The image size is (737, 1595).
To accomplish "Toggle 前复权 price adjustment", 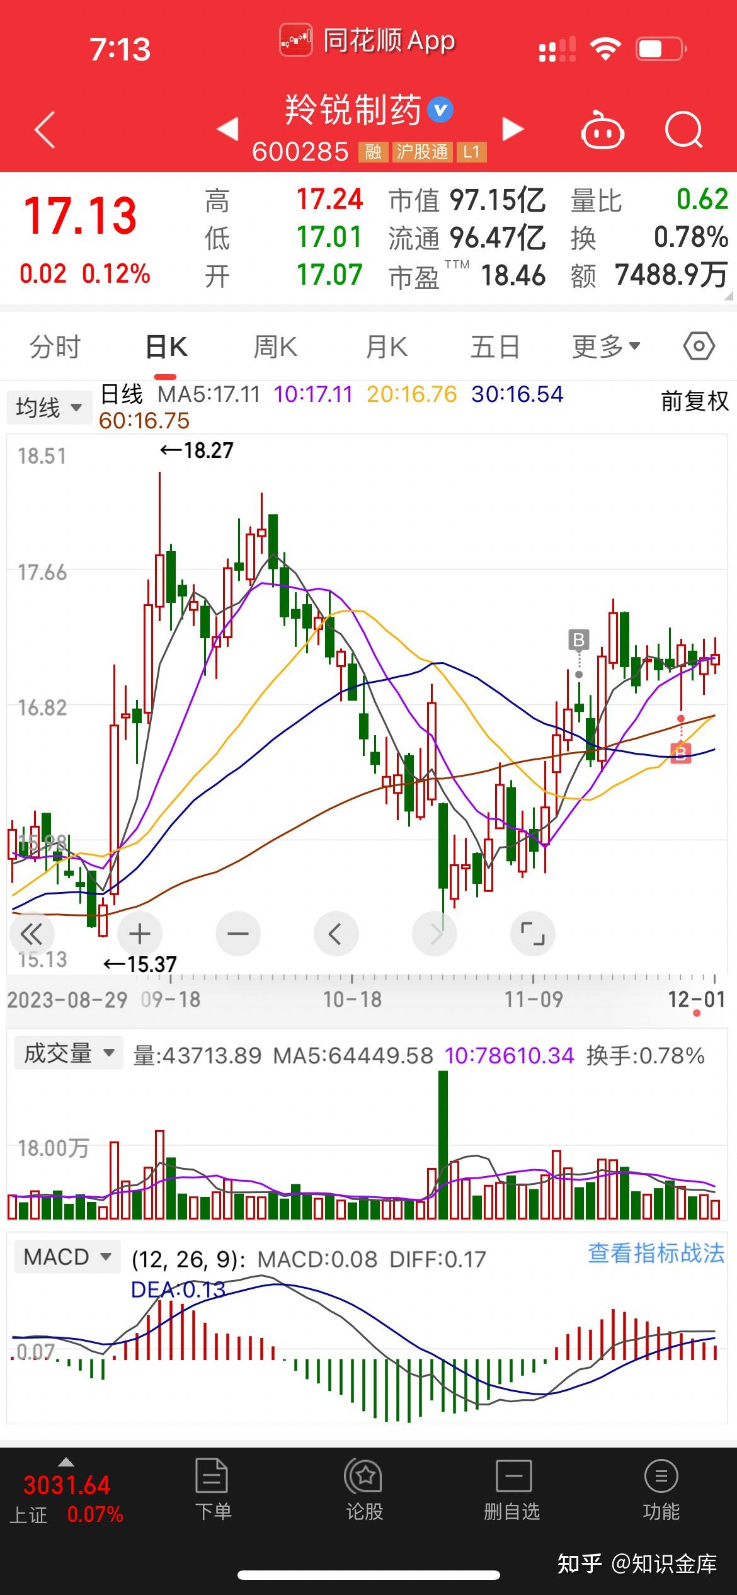I will point(694,401).
